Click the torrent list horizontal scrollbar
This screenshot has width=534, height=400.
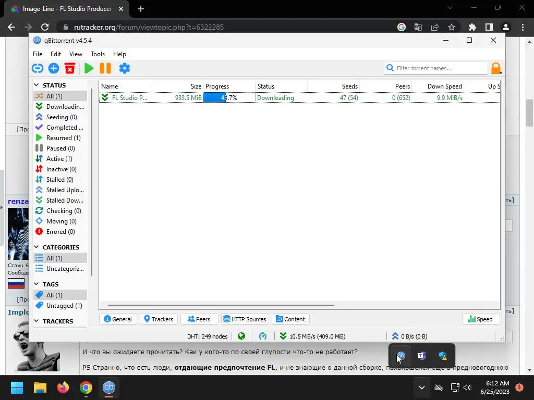point(221,305)
